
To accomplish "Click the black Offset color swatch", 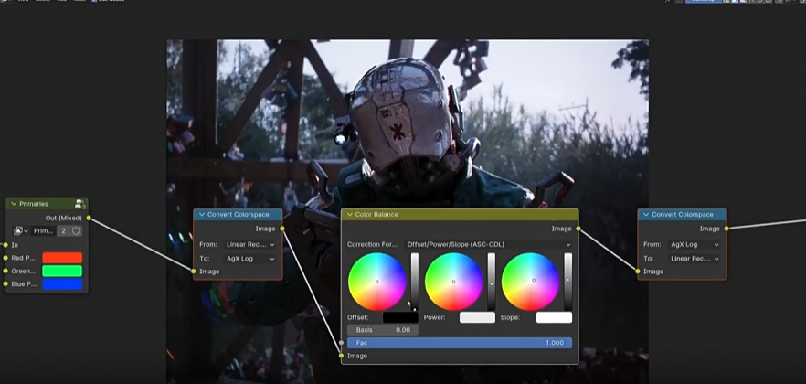I will (400, 317).
